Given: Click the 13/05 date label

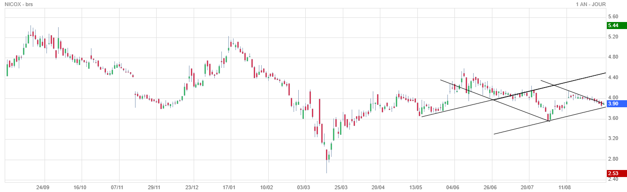Looking at the screenshot, I should [416, 187].
